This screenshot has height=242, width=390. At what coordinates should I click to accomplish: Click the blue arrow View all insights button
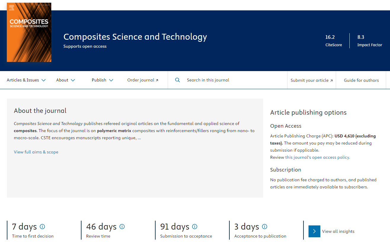(x=314, y=231)
